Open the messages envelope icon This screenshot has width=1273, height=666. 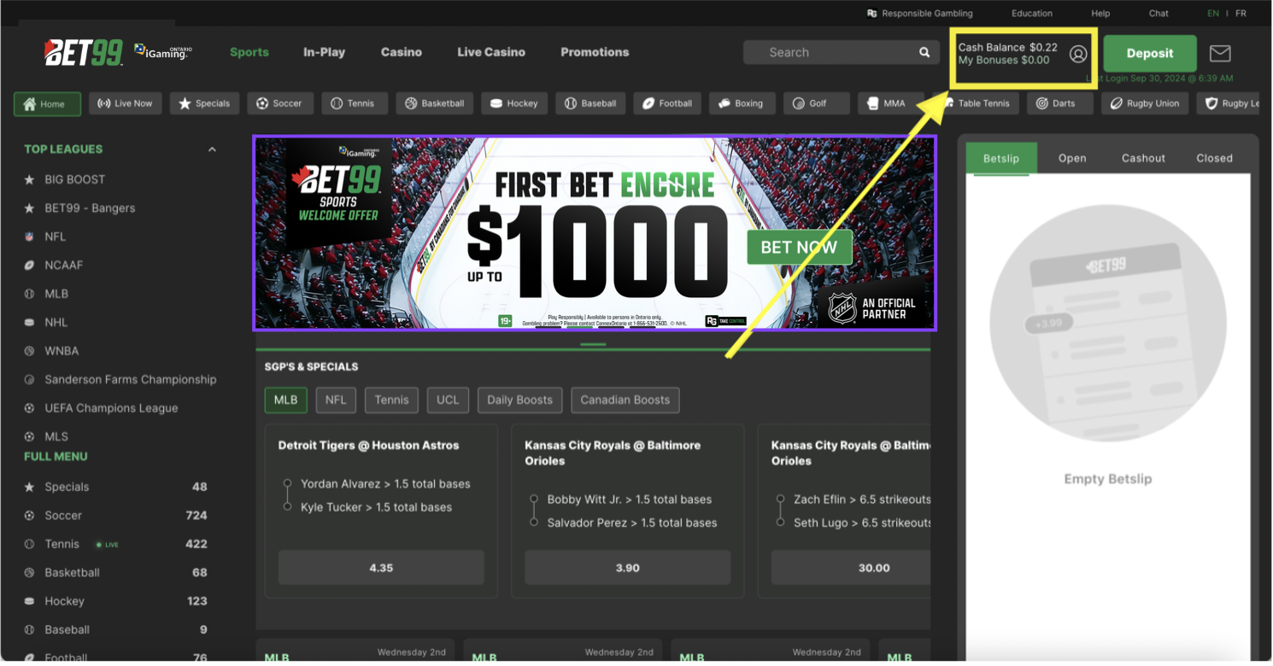[1220, 53]
